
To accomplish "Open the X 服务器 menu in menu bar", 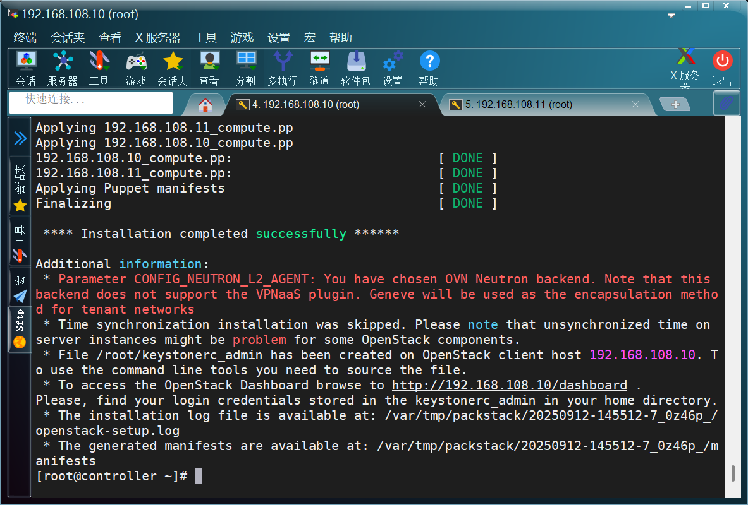I will [158, 38].
